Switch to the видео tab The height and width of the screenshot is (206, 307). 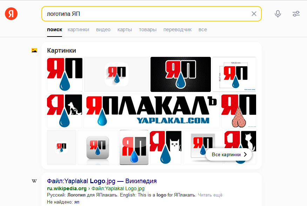click(103, 29)
